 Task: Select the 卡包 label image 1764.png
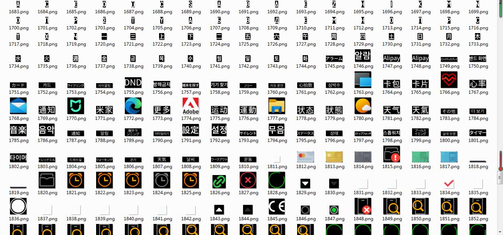(391, 84)
